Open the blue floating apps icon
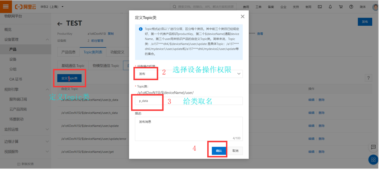Viewport: 379px width, 170px height. click(374, 159)
